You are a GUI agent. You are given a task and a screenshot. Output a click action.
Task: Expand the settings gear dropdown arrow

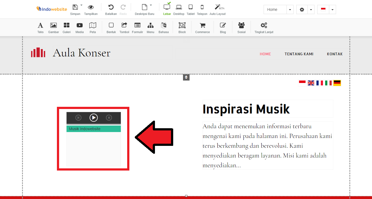pos(311,9)
